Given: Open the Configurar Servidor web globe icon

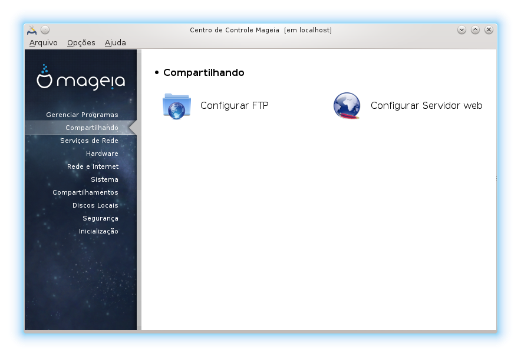Looking at the screenshot, I should (347, 106).
